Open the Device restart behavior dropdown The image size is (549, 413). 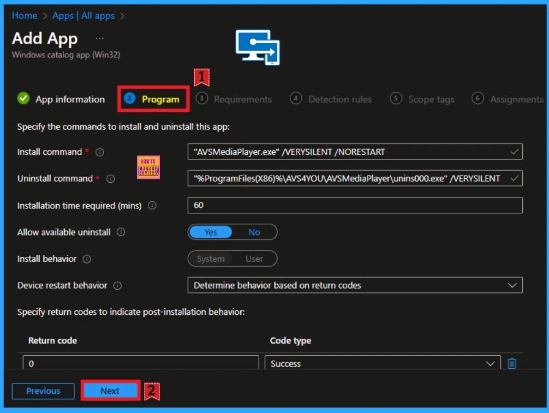point(355,285)
